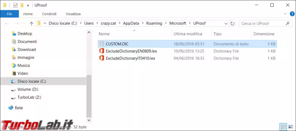Click the Rete network icon
This screenshot has height=131, width=296.
point(11,108)
